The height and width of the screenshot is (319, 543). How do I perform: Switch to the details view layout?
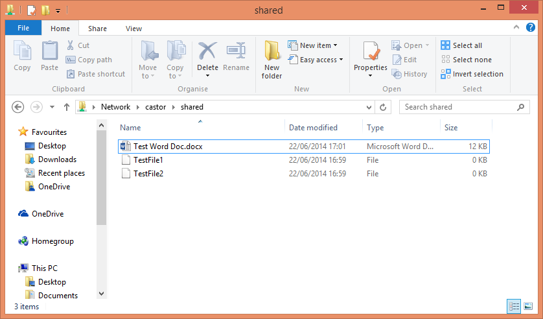pos(514,306)
